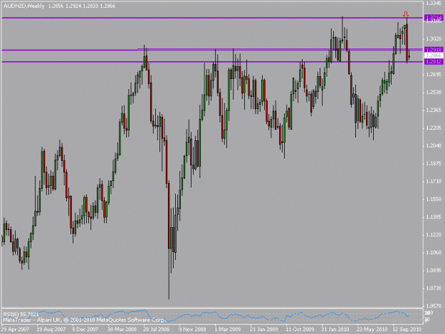Click the RSI(6) 55.7821 indicator label

click(x=21, y=315)
